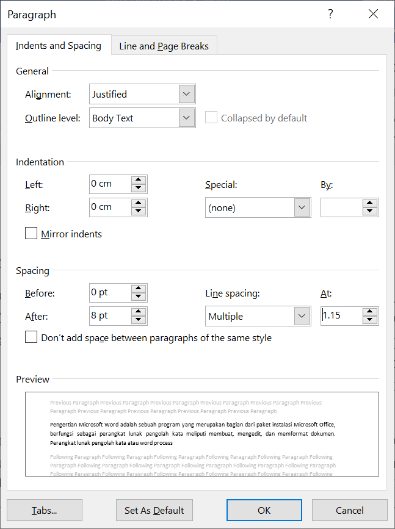Open the Tabs... settings button
395x529 pixels.
(45, 510)
